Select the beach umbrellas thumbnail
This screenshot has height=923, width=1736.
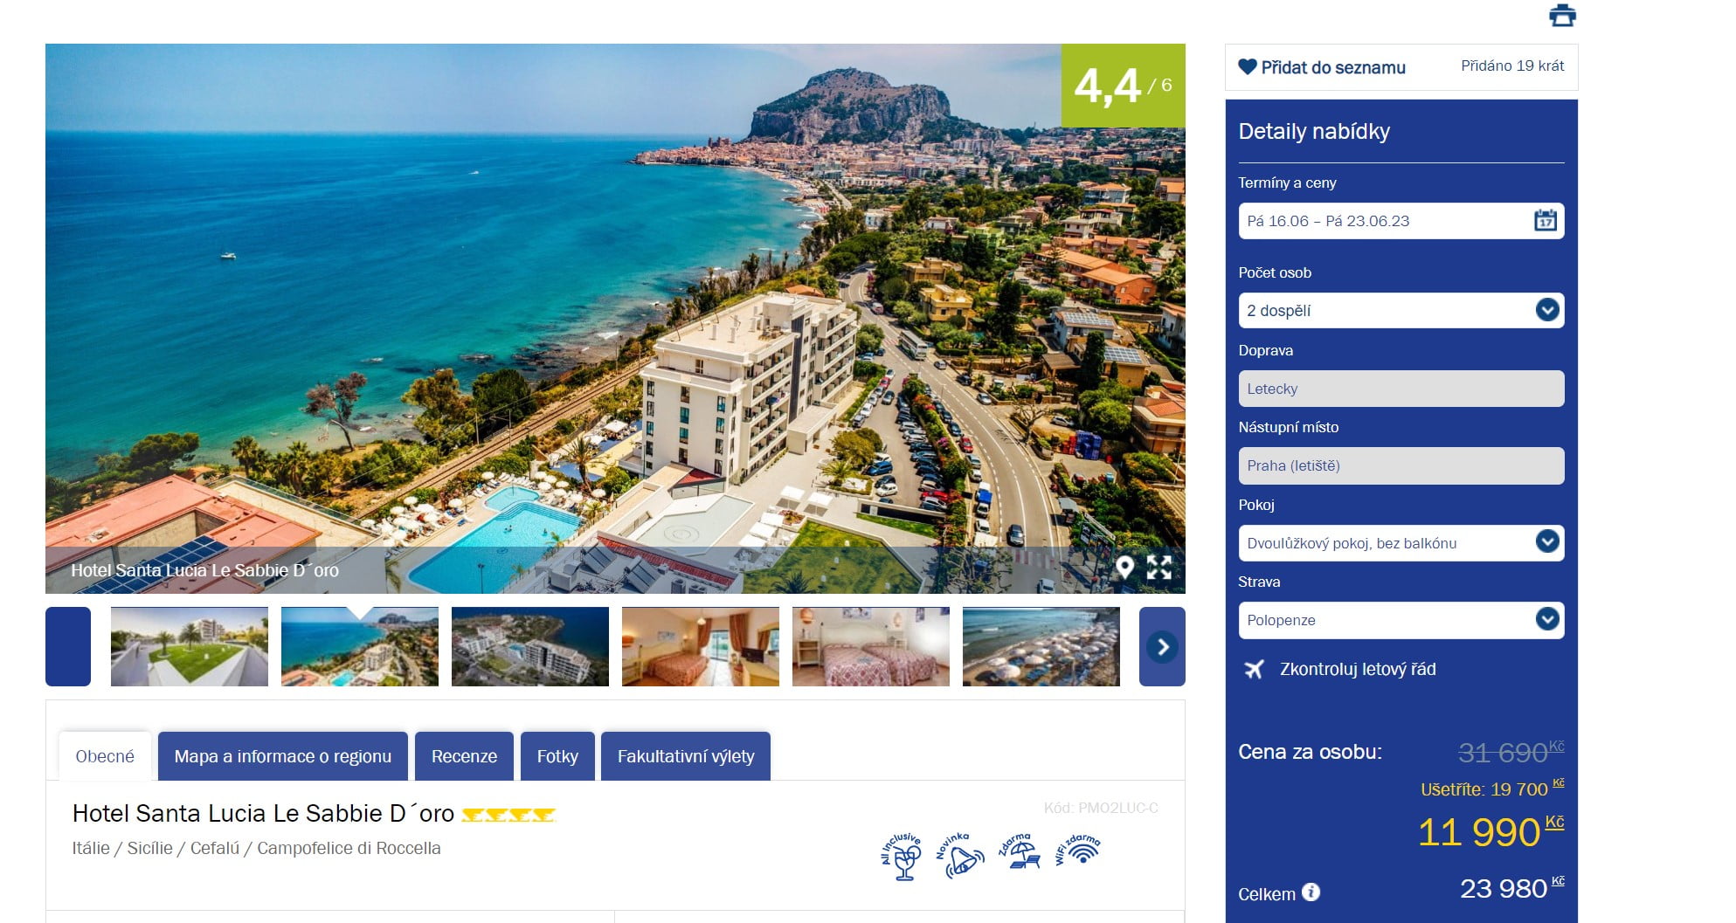pyautogui.click(x=1041, y=646)
